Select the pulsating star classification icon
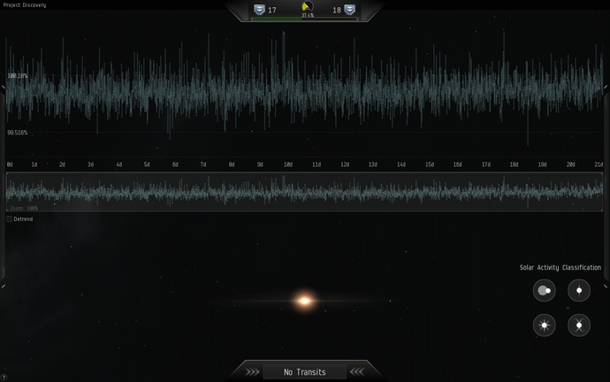The height and width of the screenshot is (382, 610). click(x=579, y=290)
